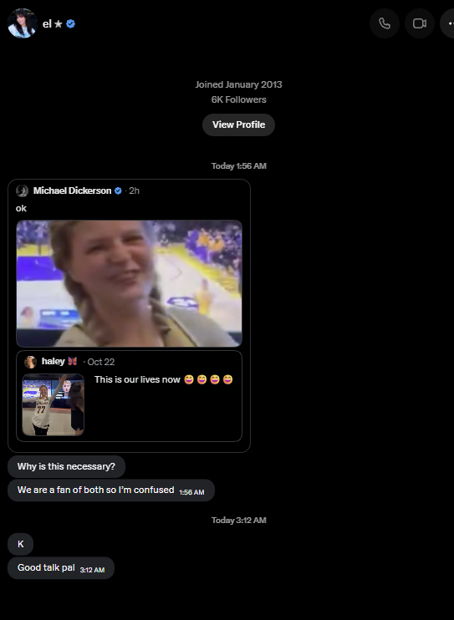Open the more options menu in the header
454x620 pixels.
[449, 23]
